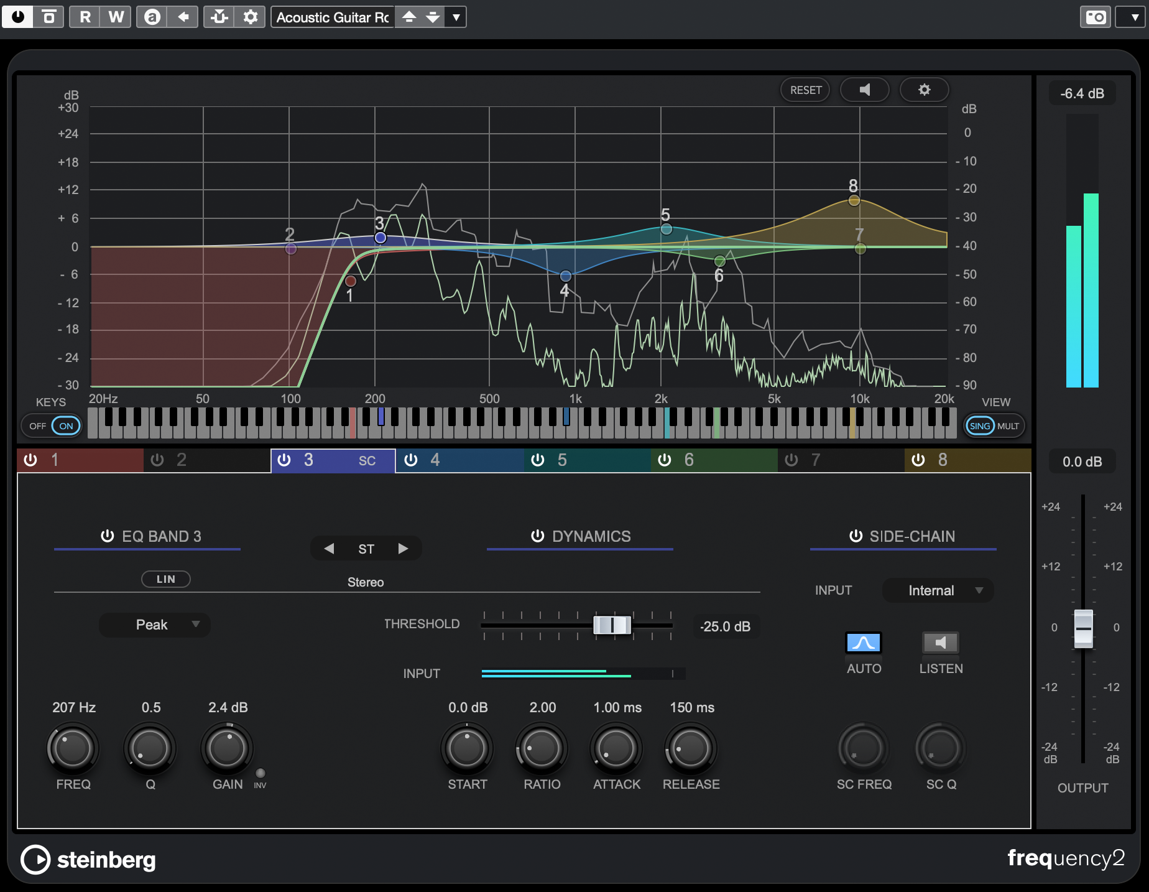1149x892 pixels.
Task: Click the LIN linear phase button
Action: pos(165,579)
